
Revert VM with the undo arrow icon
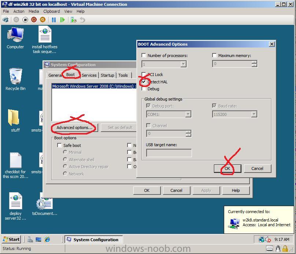(x=82, y=20)
